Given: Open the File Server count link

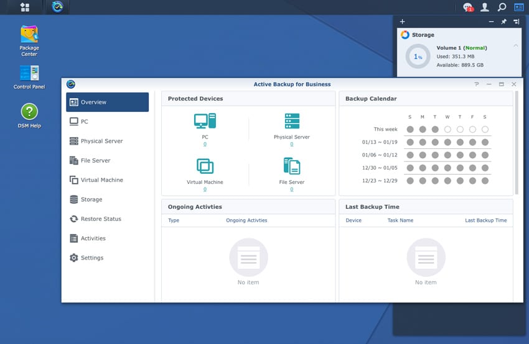Looking at the screenshot, I should pos(292,189).
